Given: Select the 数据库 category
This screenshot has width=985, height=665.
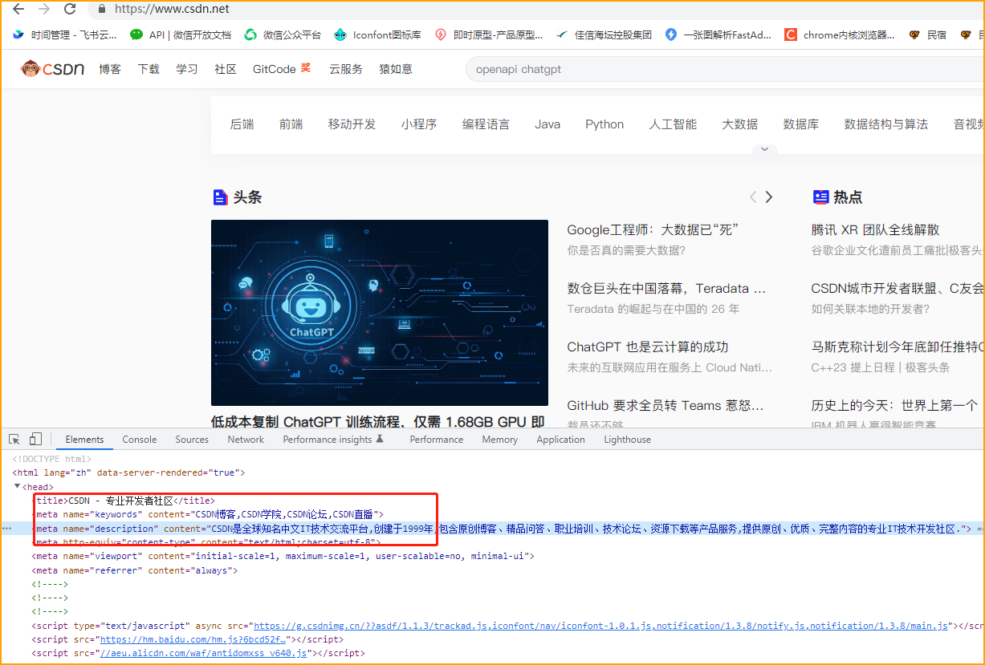Looking at the screenshot, I should tap(801, 124).
